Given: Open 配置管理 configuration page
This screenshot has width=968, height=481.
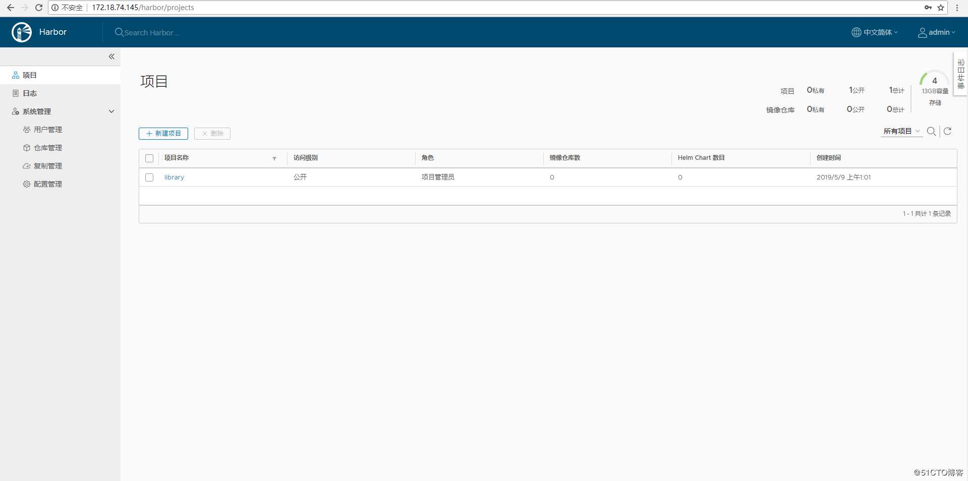Looking at the screenshot, I should click(x=47, y=184).
